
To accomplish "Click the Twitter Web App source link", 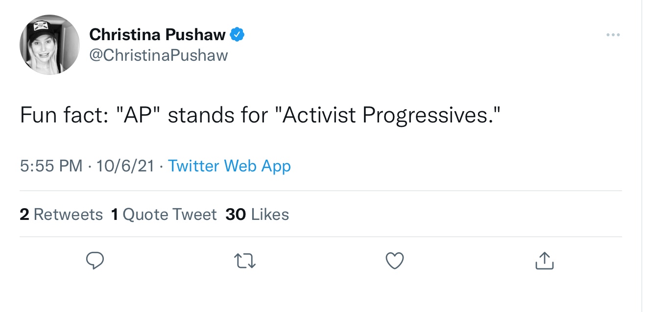I will click(x=229, y=166).
